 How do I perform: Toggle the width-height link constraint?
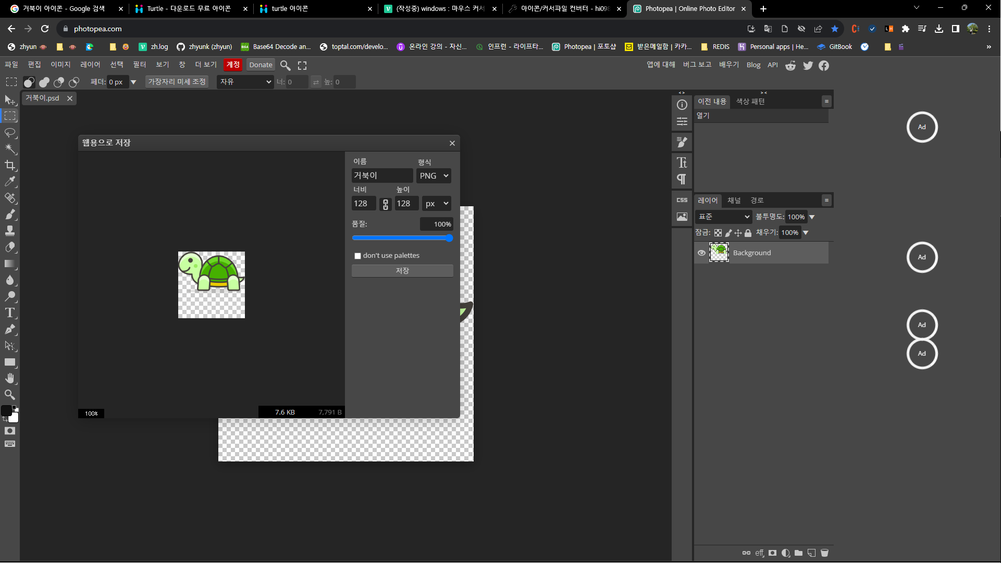pos(386,204)
